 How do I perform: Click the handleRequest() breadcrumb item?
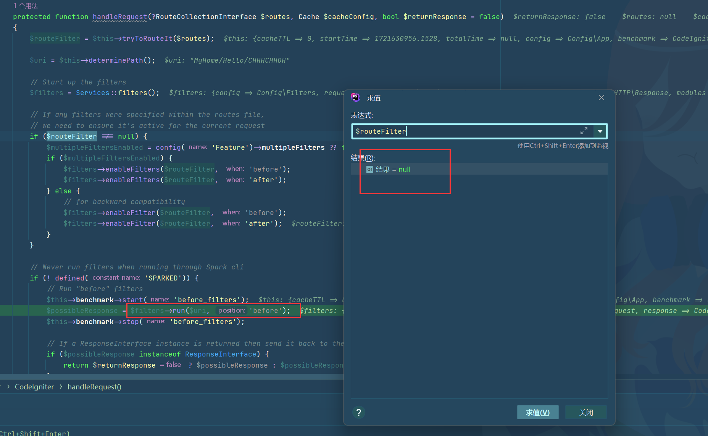94,387
